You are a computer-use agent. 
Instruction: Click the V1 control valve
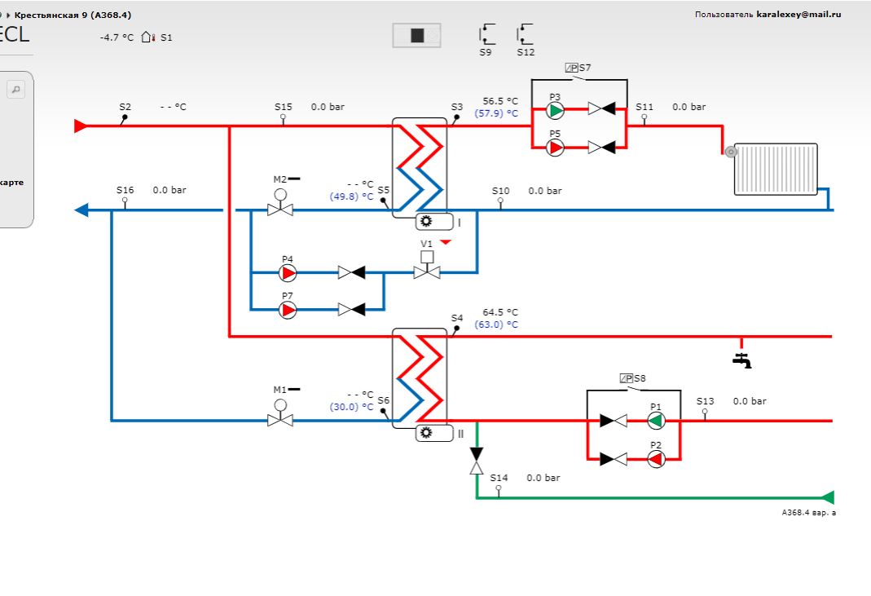(x=426, y=267)
